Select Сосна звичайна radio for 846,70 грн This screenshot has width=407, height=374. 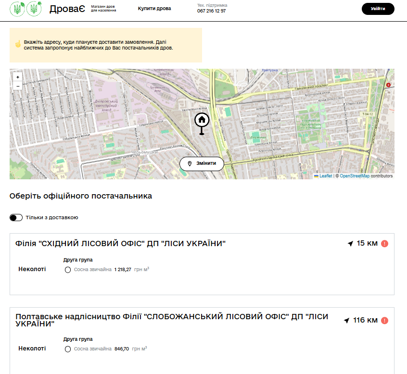pyautogui.click(x=68, y=349)
